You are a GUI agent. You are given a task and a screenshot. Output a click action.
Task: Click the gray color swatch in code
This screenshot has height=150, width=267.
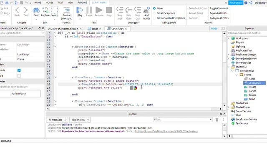pos(131,88)
